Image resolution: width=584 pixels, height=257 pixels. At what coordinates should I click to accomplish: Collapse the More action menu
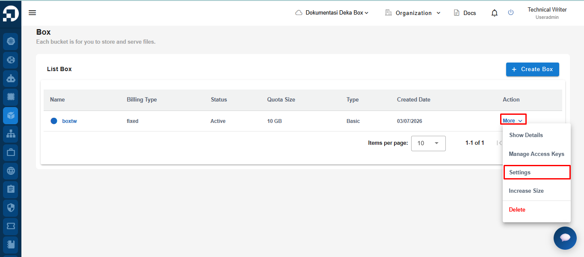coord(513,120)
